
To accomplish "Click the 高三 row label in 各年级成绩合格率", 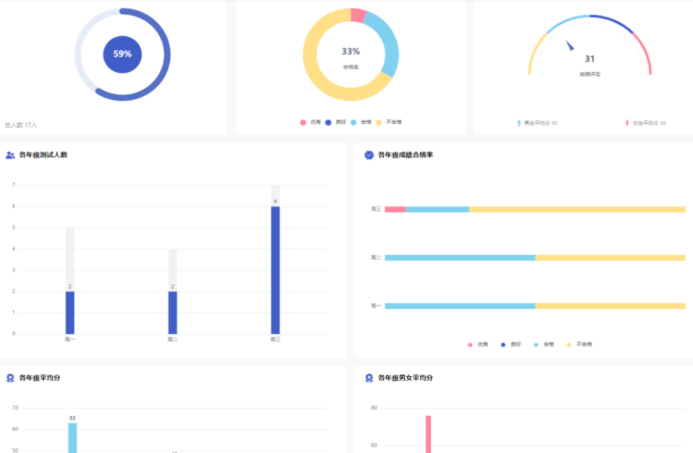I will 375,209.
